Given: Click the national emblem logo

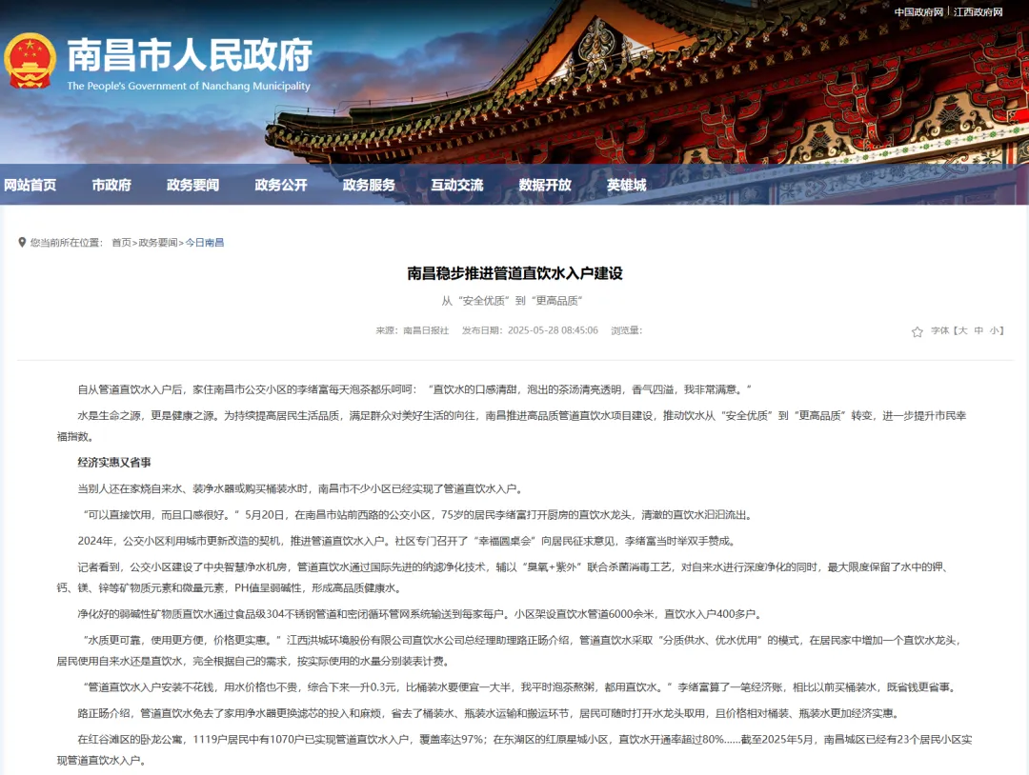Looking at the screenshot, I should point(30,61).
